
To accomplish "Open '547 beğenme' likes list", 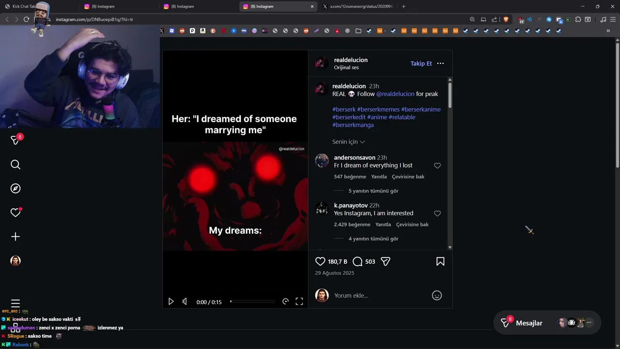I will pos(350,177).
